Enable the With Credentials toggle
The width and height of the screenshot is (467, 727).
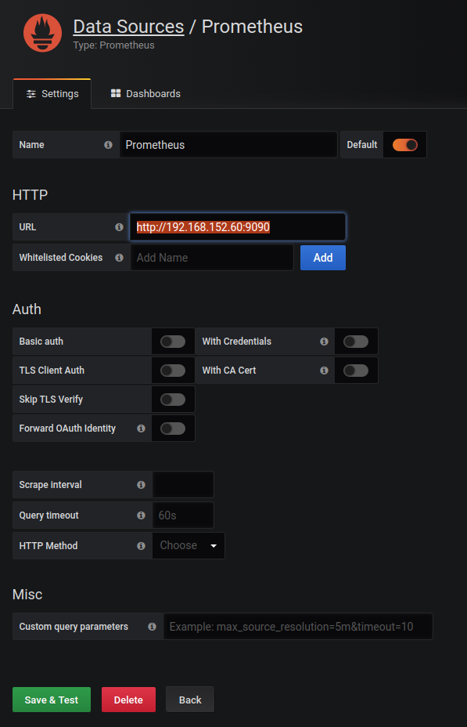tap(356, 342)
